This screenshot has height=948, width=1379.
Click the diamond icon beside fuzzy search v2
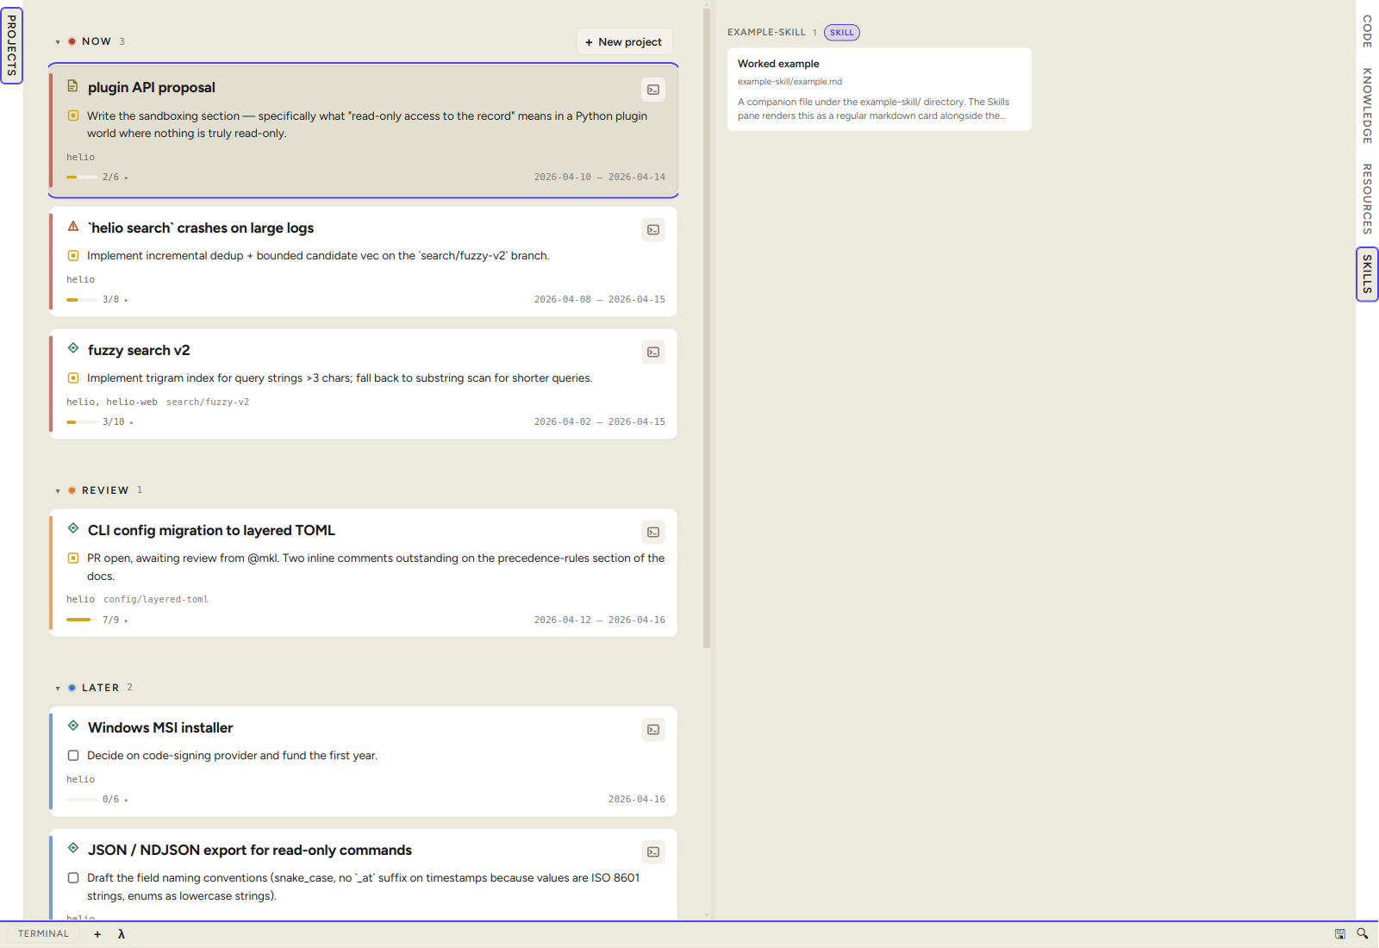click(x=73, y=348)
